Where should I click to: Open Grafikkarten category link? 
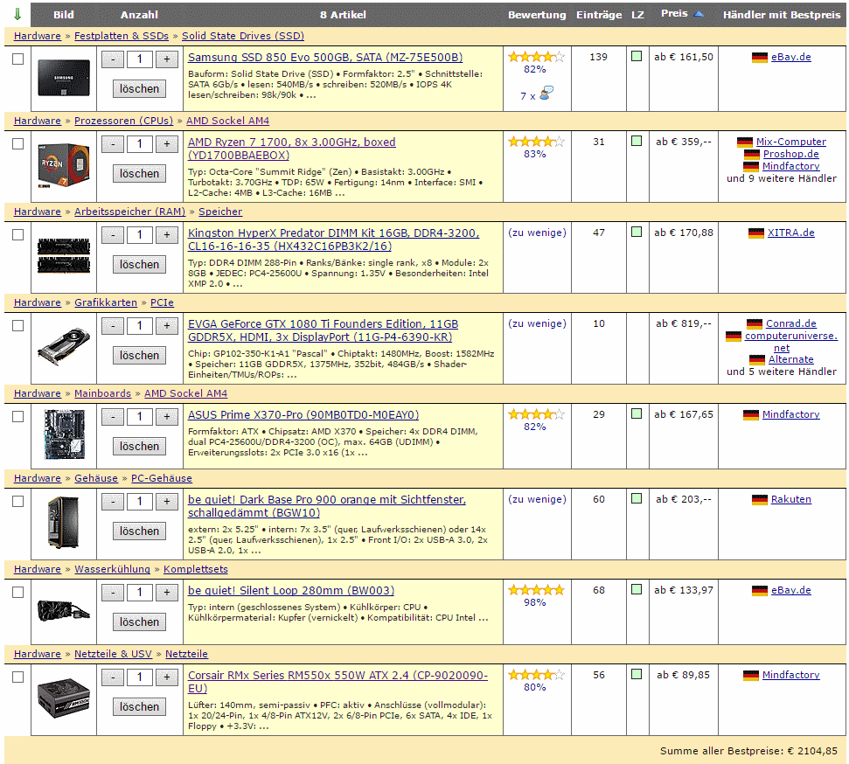point(106,302)
